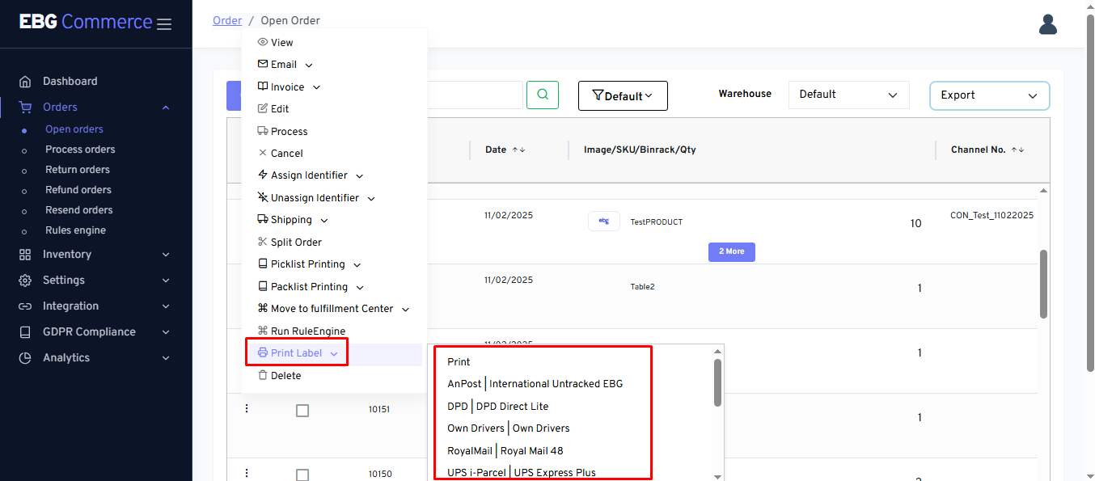1095x481 pixels.
Task: Select Split Order from the context menu
Action: (x=296, y=242)
